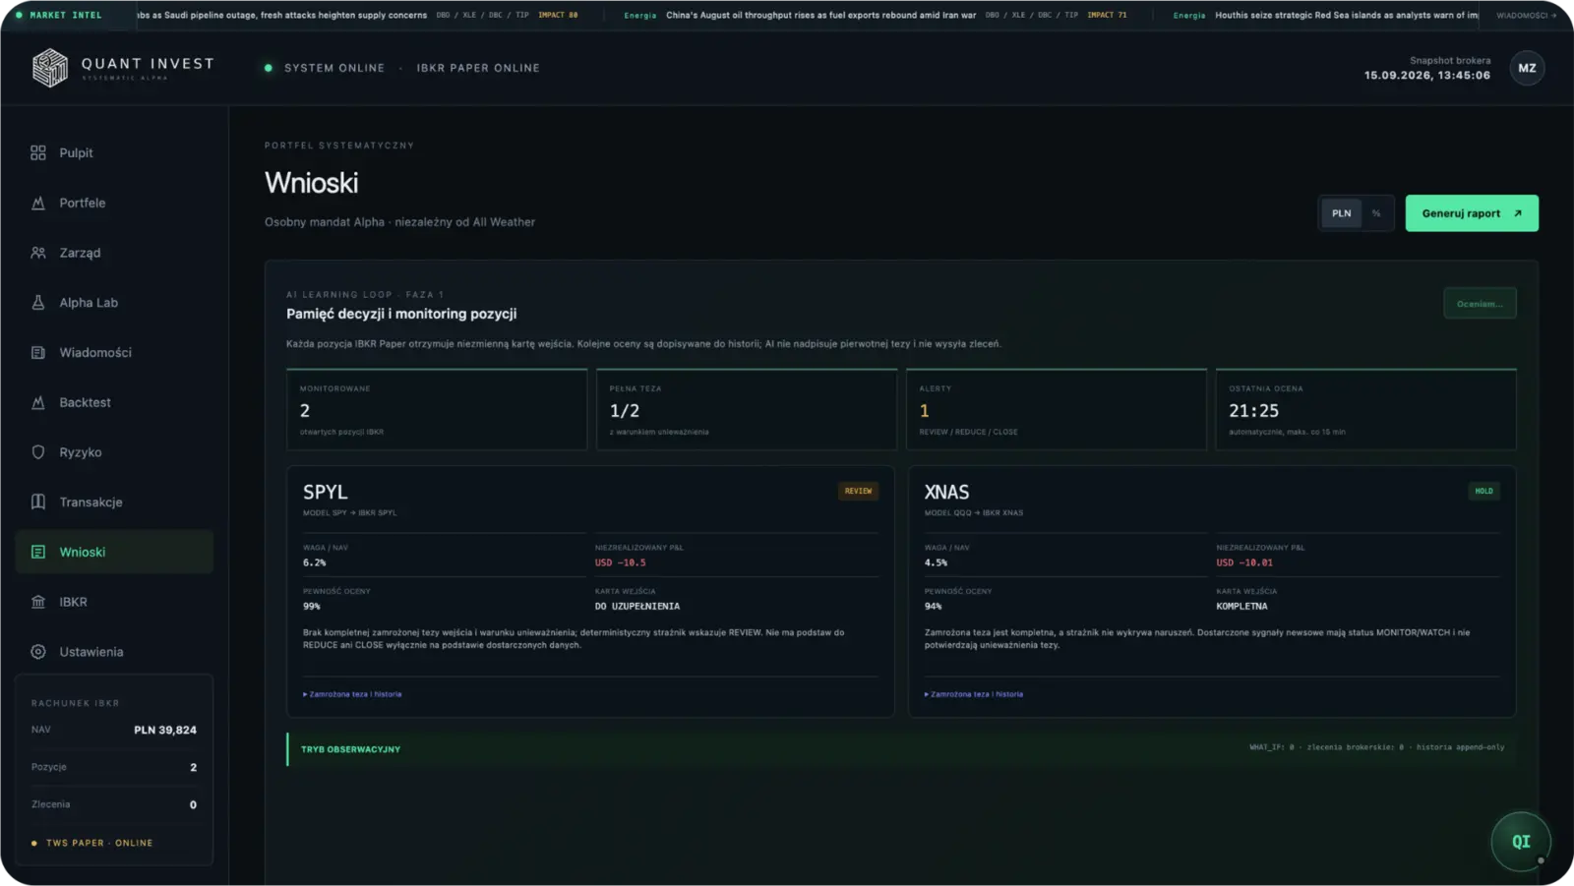
Task: Click Generuj raport button
Action: pyautogui.click(x=1472, y=213)
